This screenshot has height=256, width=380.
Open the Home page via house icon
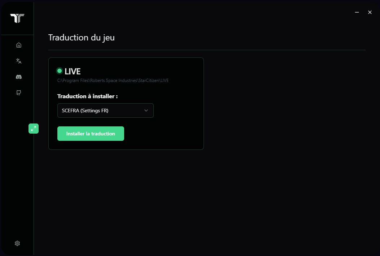[x=18, y=45]
